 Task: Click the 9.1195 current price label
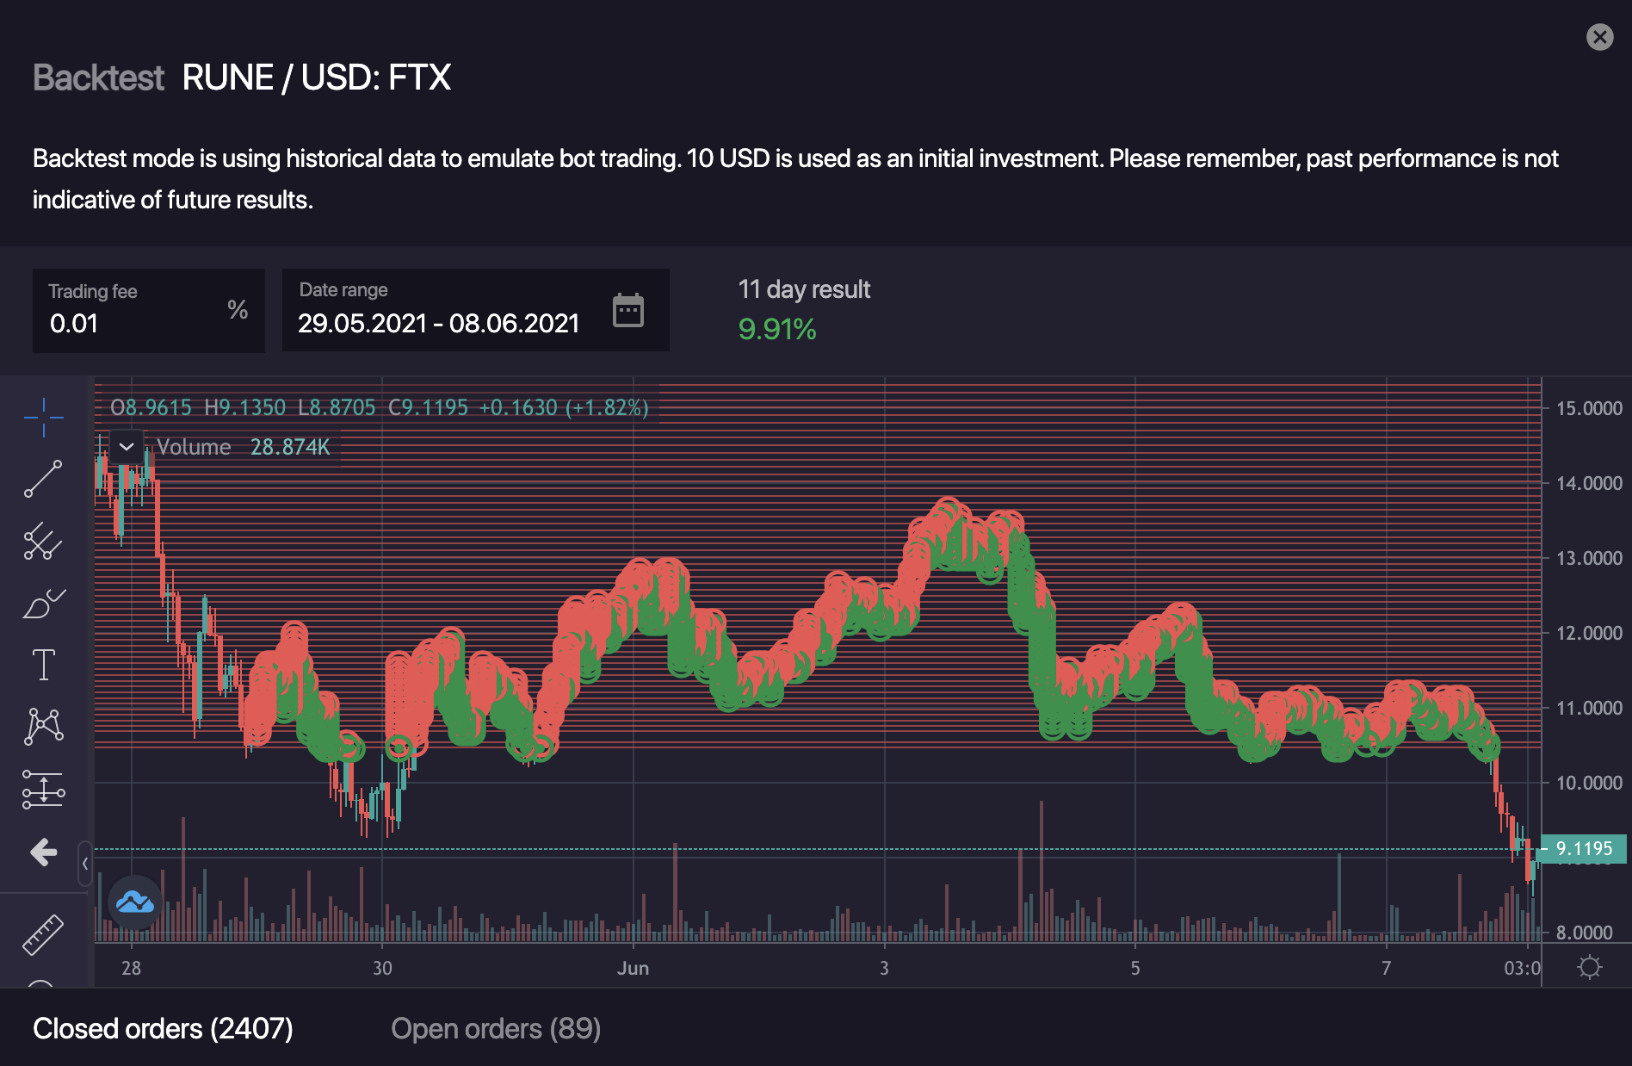tap(1583, 849)
